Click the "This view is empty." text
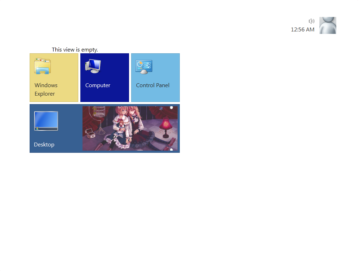Viewport: 361px width, 271px height. [x=75, y=50]
